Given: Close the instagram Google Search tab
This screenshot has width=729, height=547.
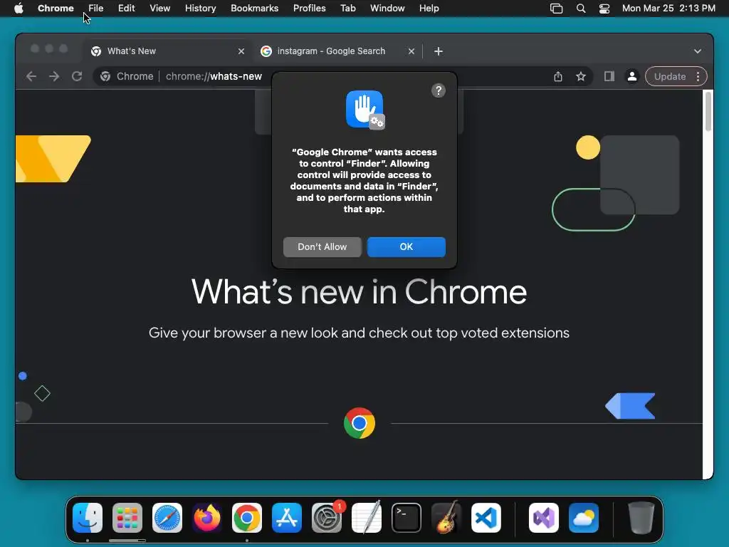Looking at the screenshot, I should point(411,51).
